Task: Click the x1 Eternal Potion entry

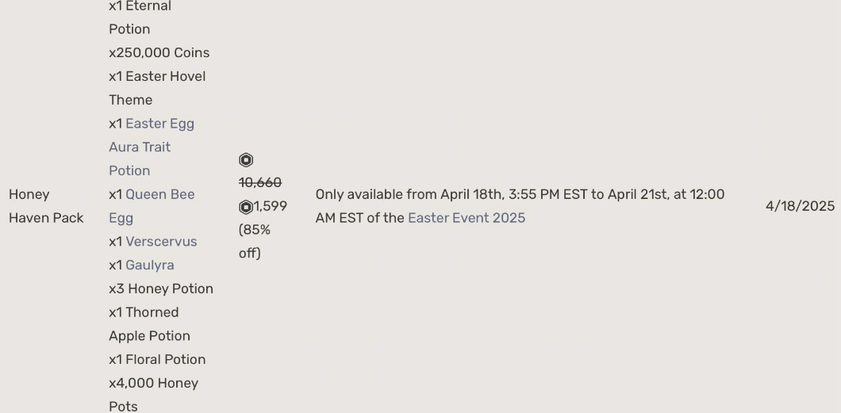Action: 140,17
